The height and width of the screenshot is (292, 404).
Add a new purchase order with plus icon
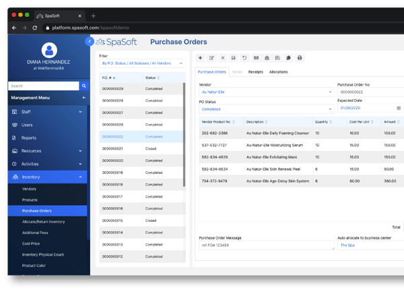[200, 58]
